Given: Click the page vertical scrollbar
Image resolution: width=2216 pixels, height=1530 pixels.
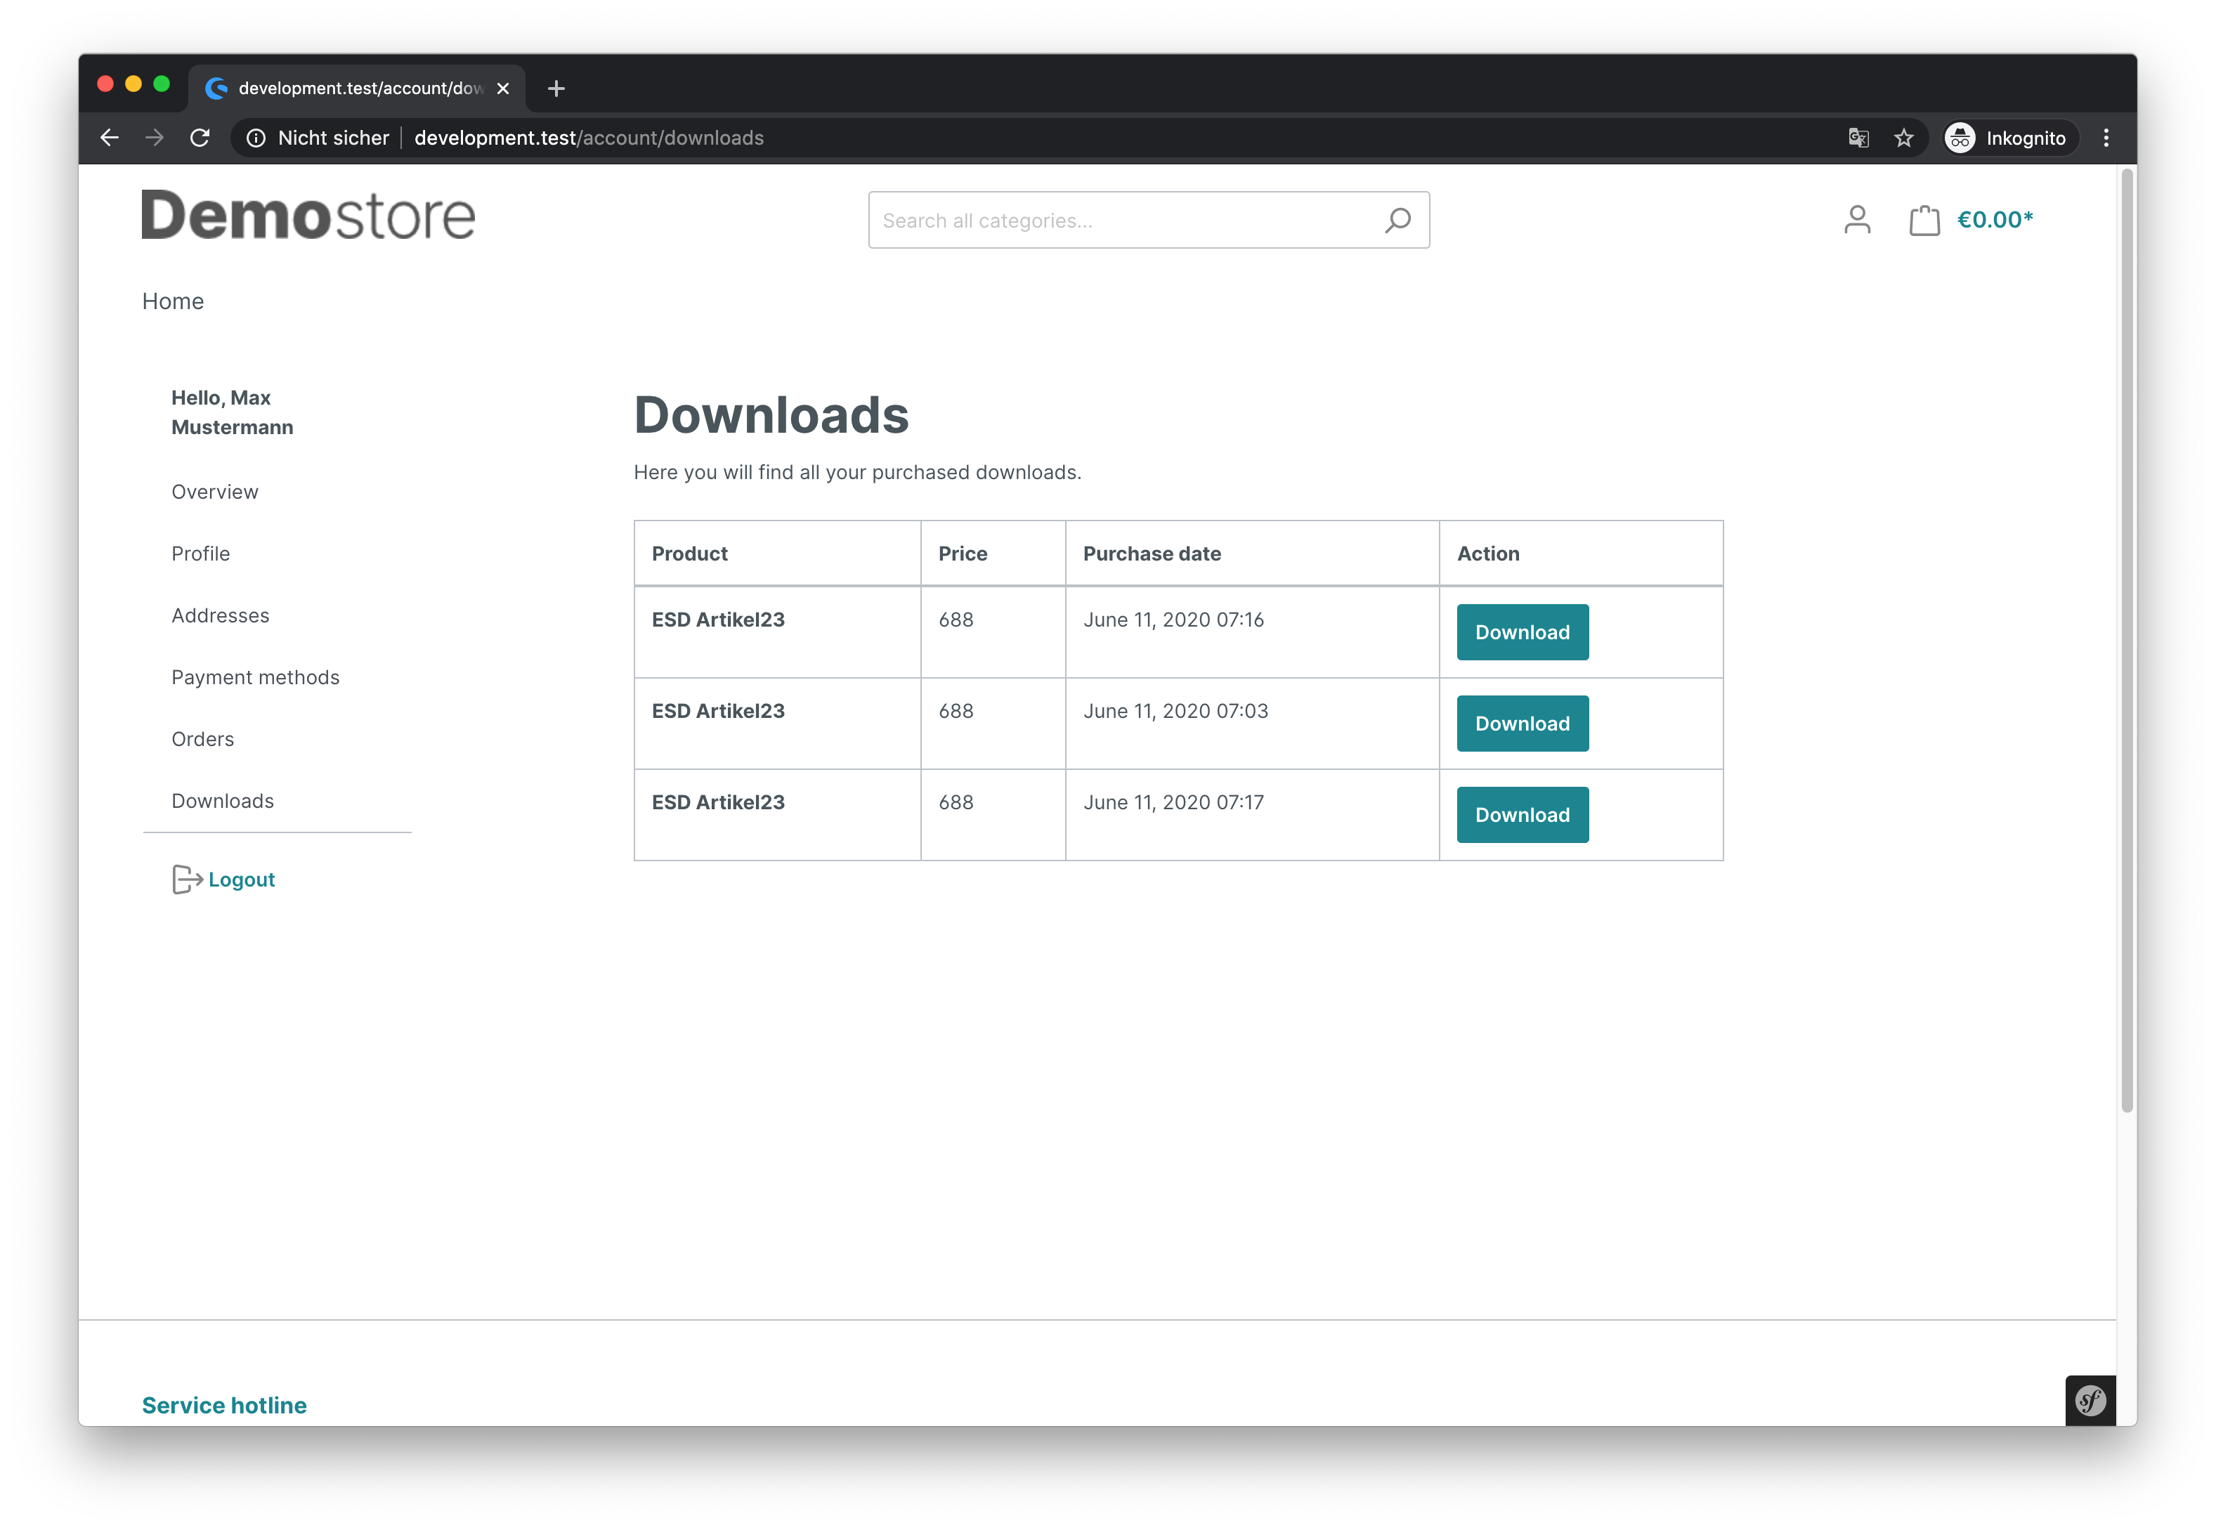Looking at the screenshot, I should coord(2127,641).
